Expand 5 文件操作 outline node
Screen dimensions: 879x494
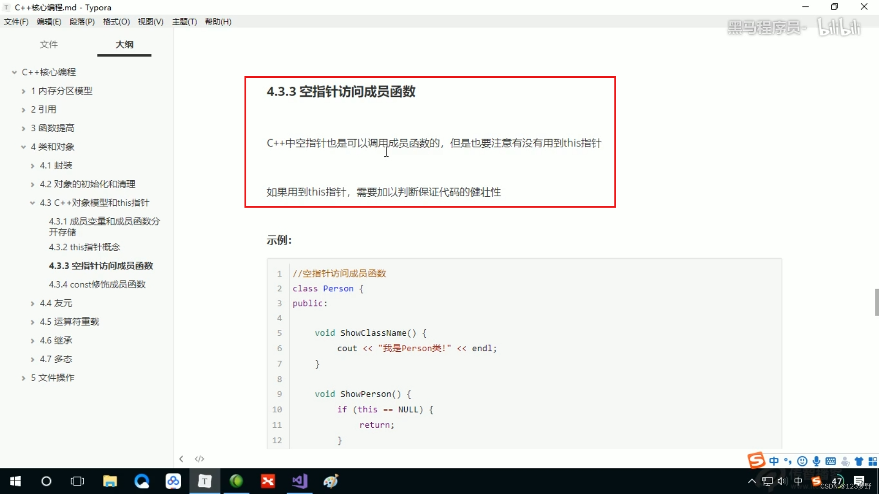[23, 378]
